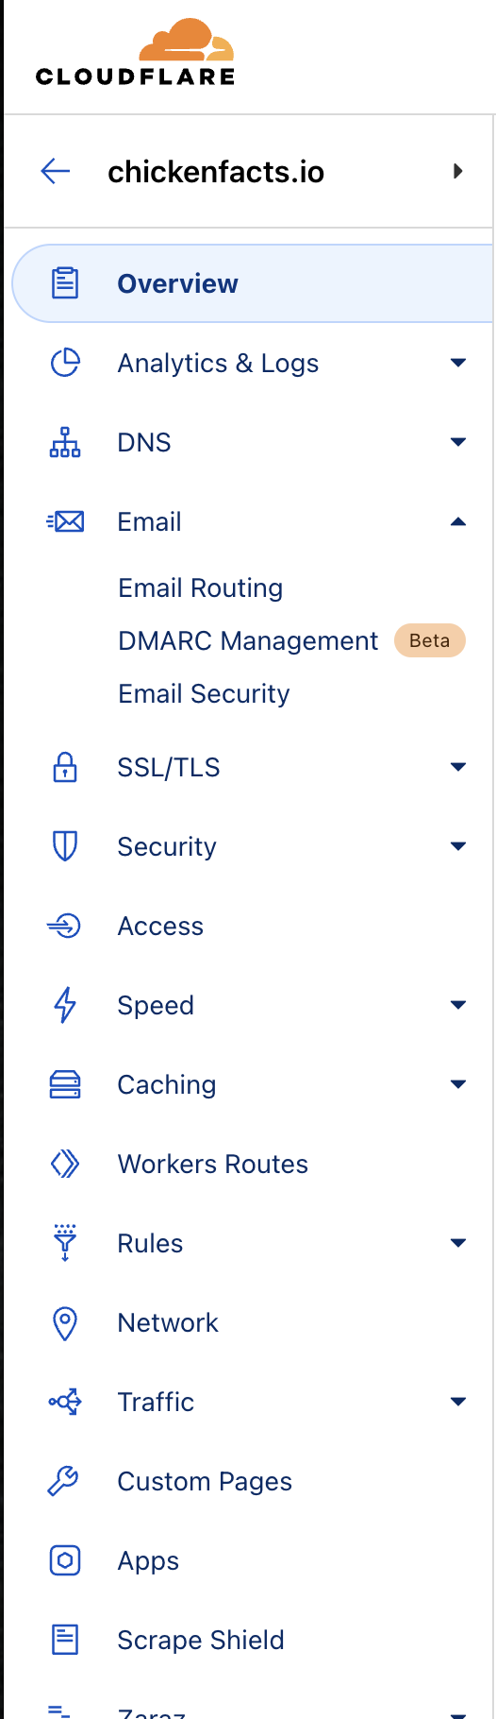This screenshot has height=1719, width=496.
Task: Click the Network location pin icon
Action: [65, 1323]
